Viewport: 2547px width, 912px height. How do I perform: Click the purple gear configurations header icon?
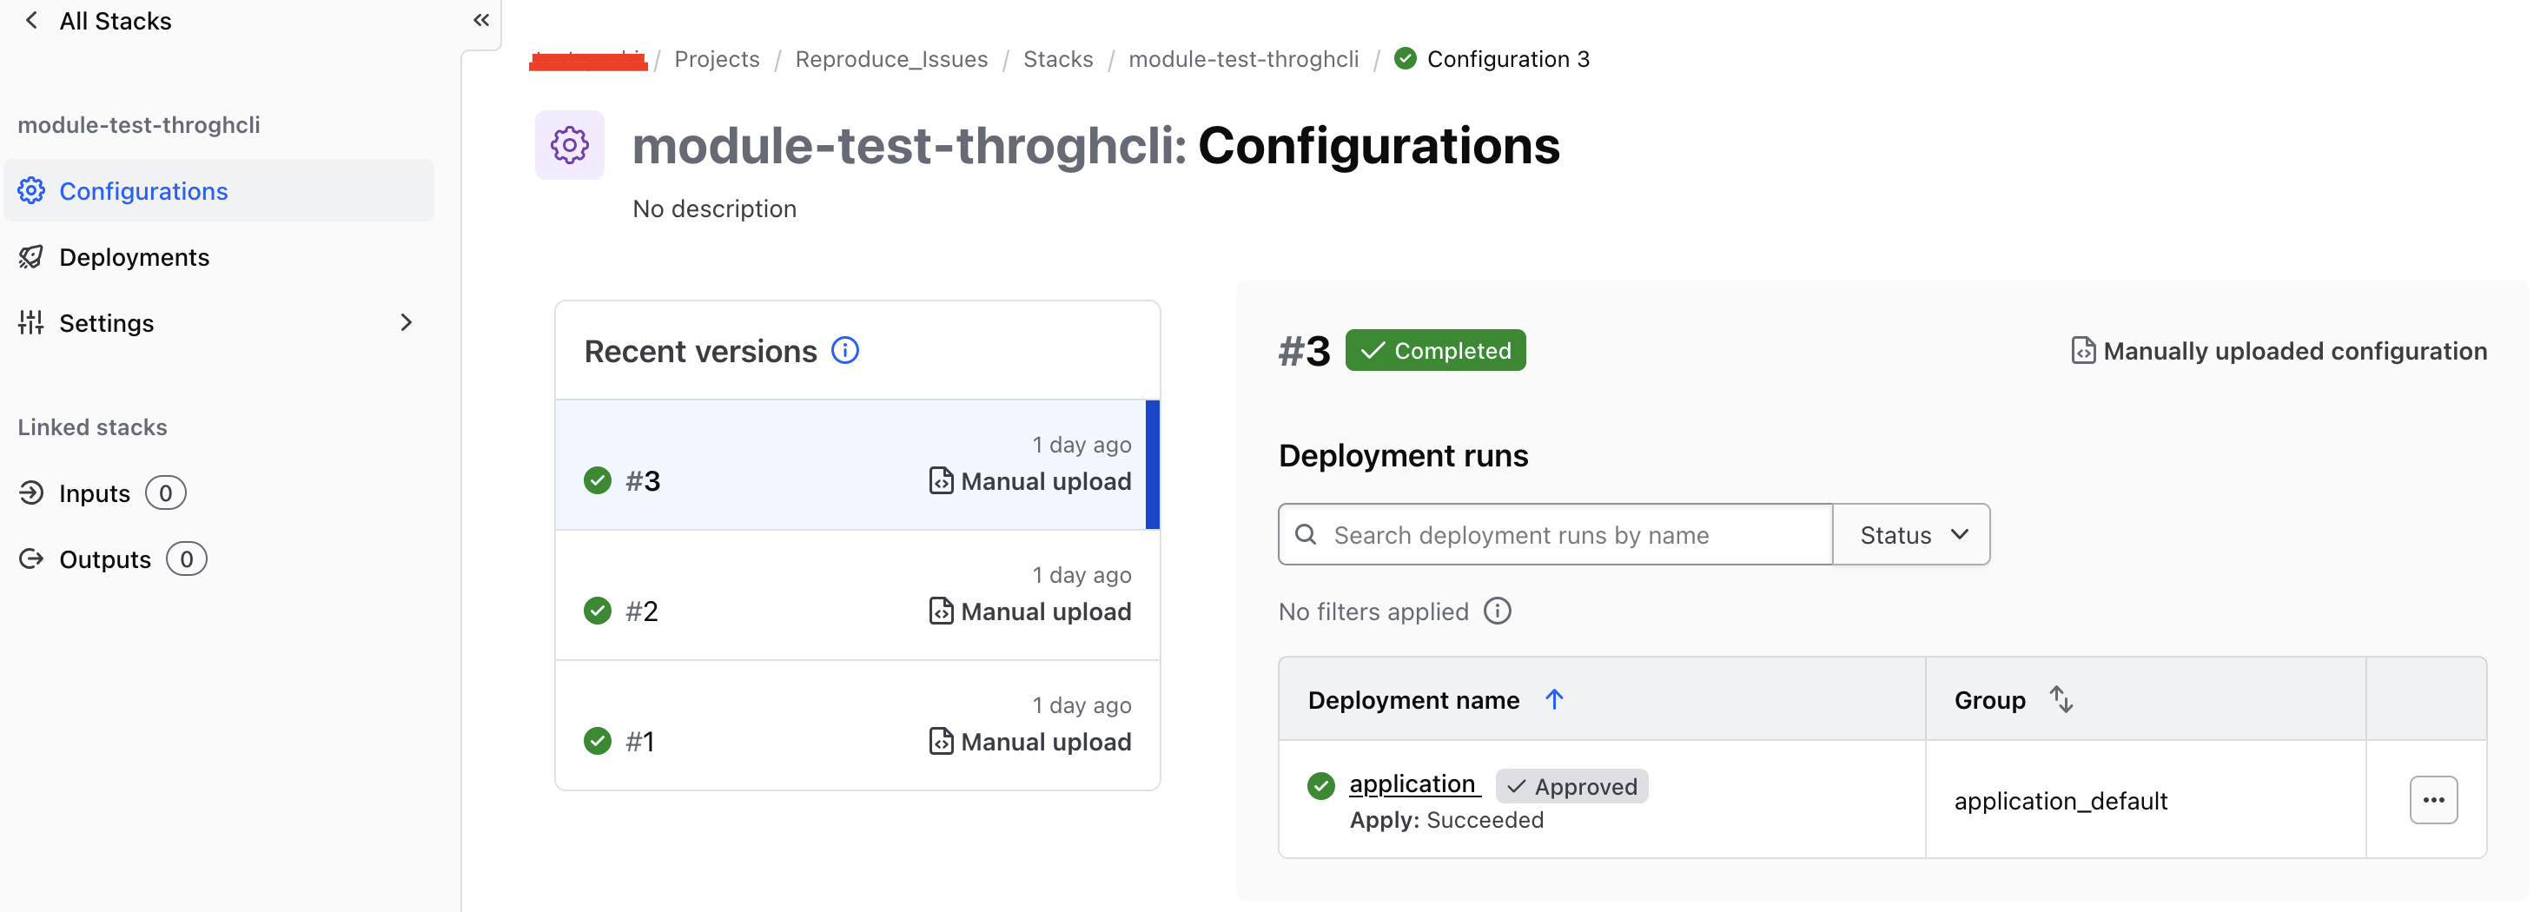pos(570,145)
